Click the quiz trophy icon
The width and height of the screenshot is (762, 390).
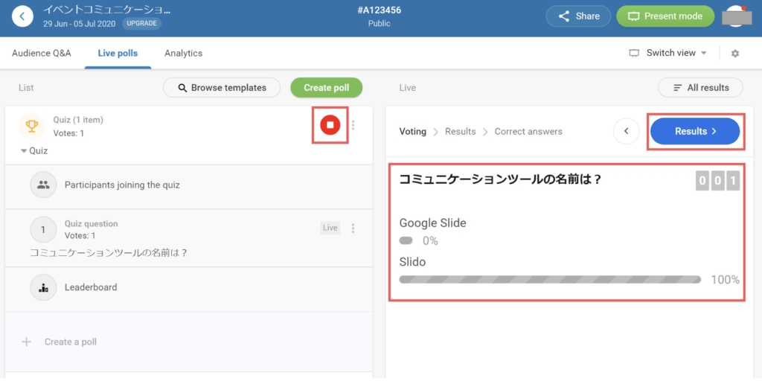(x=32, y=127)
